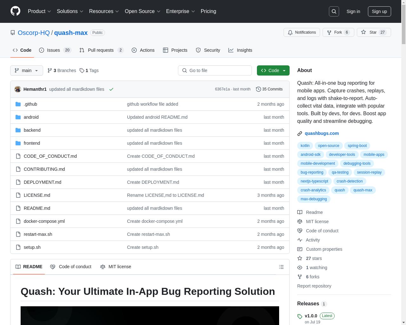Screen dimensions: 406x325
Task: Click the Sign in link
Action: pos(353,11)
